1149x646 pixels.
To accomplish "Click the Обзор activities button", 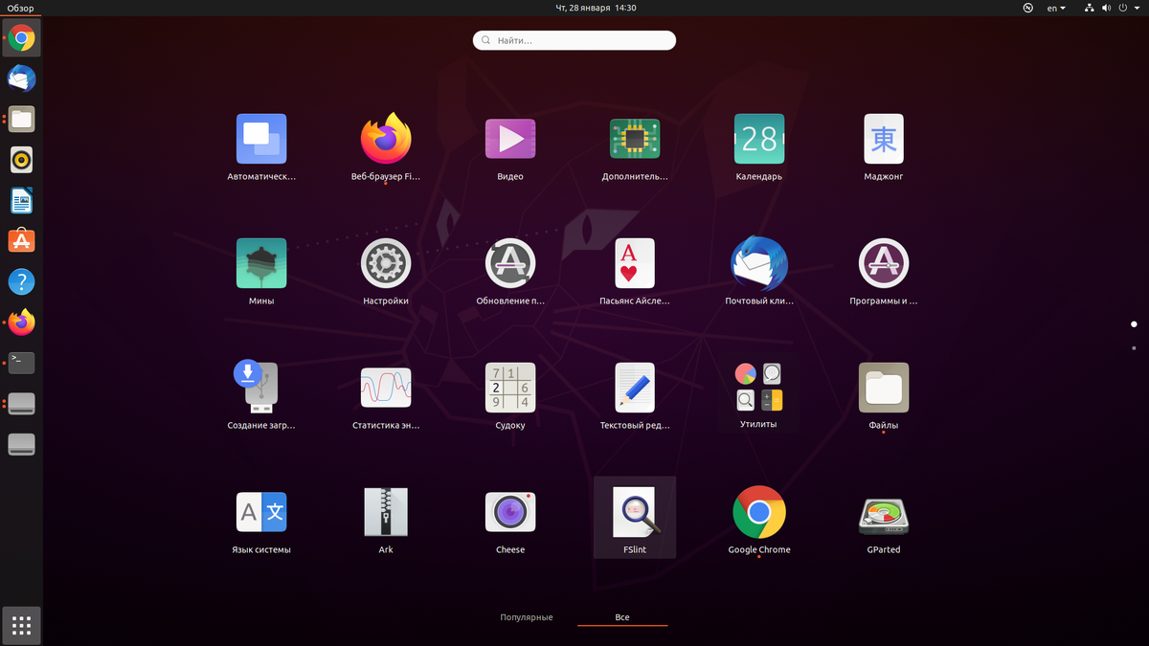I will click(21, 8).
